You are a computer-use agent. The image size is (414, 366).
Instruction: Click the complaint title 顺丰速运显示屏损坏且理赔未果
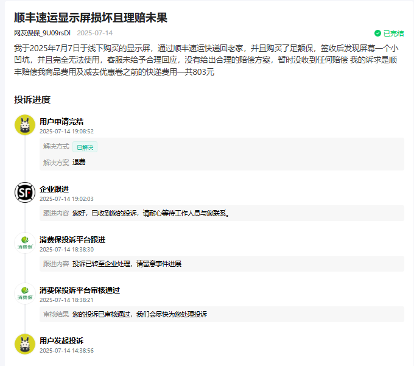(91, 18)
